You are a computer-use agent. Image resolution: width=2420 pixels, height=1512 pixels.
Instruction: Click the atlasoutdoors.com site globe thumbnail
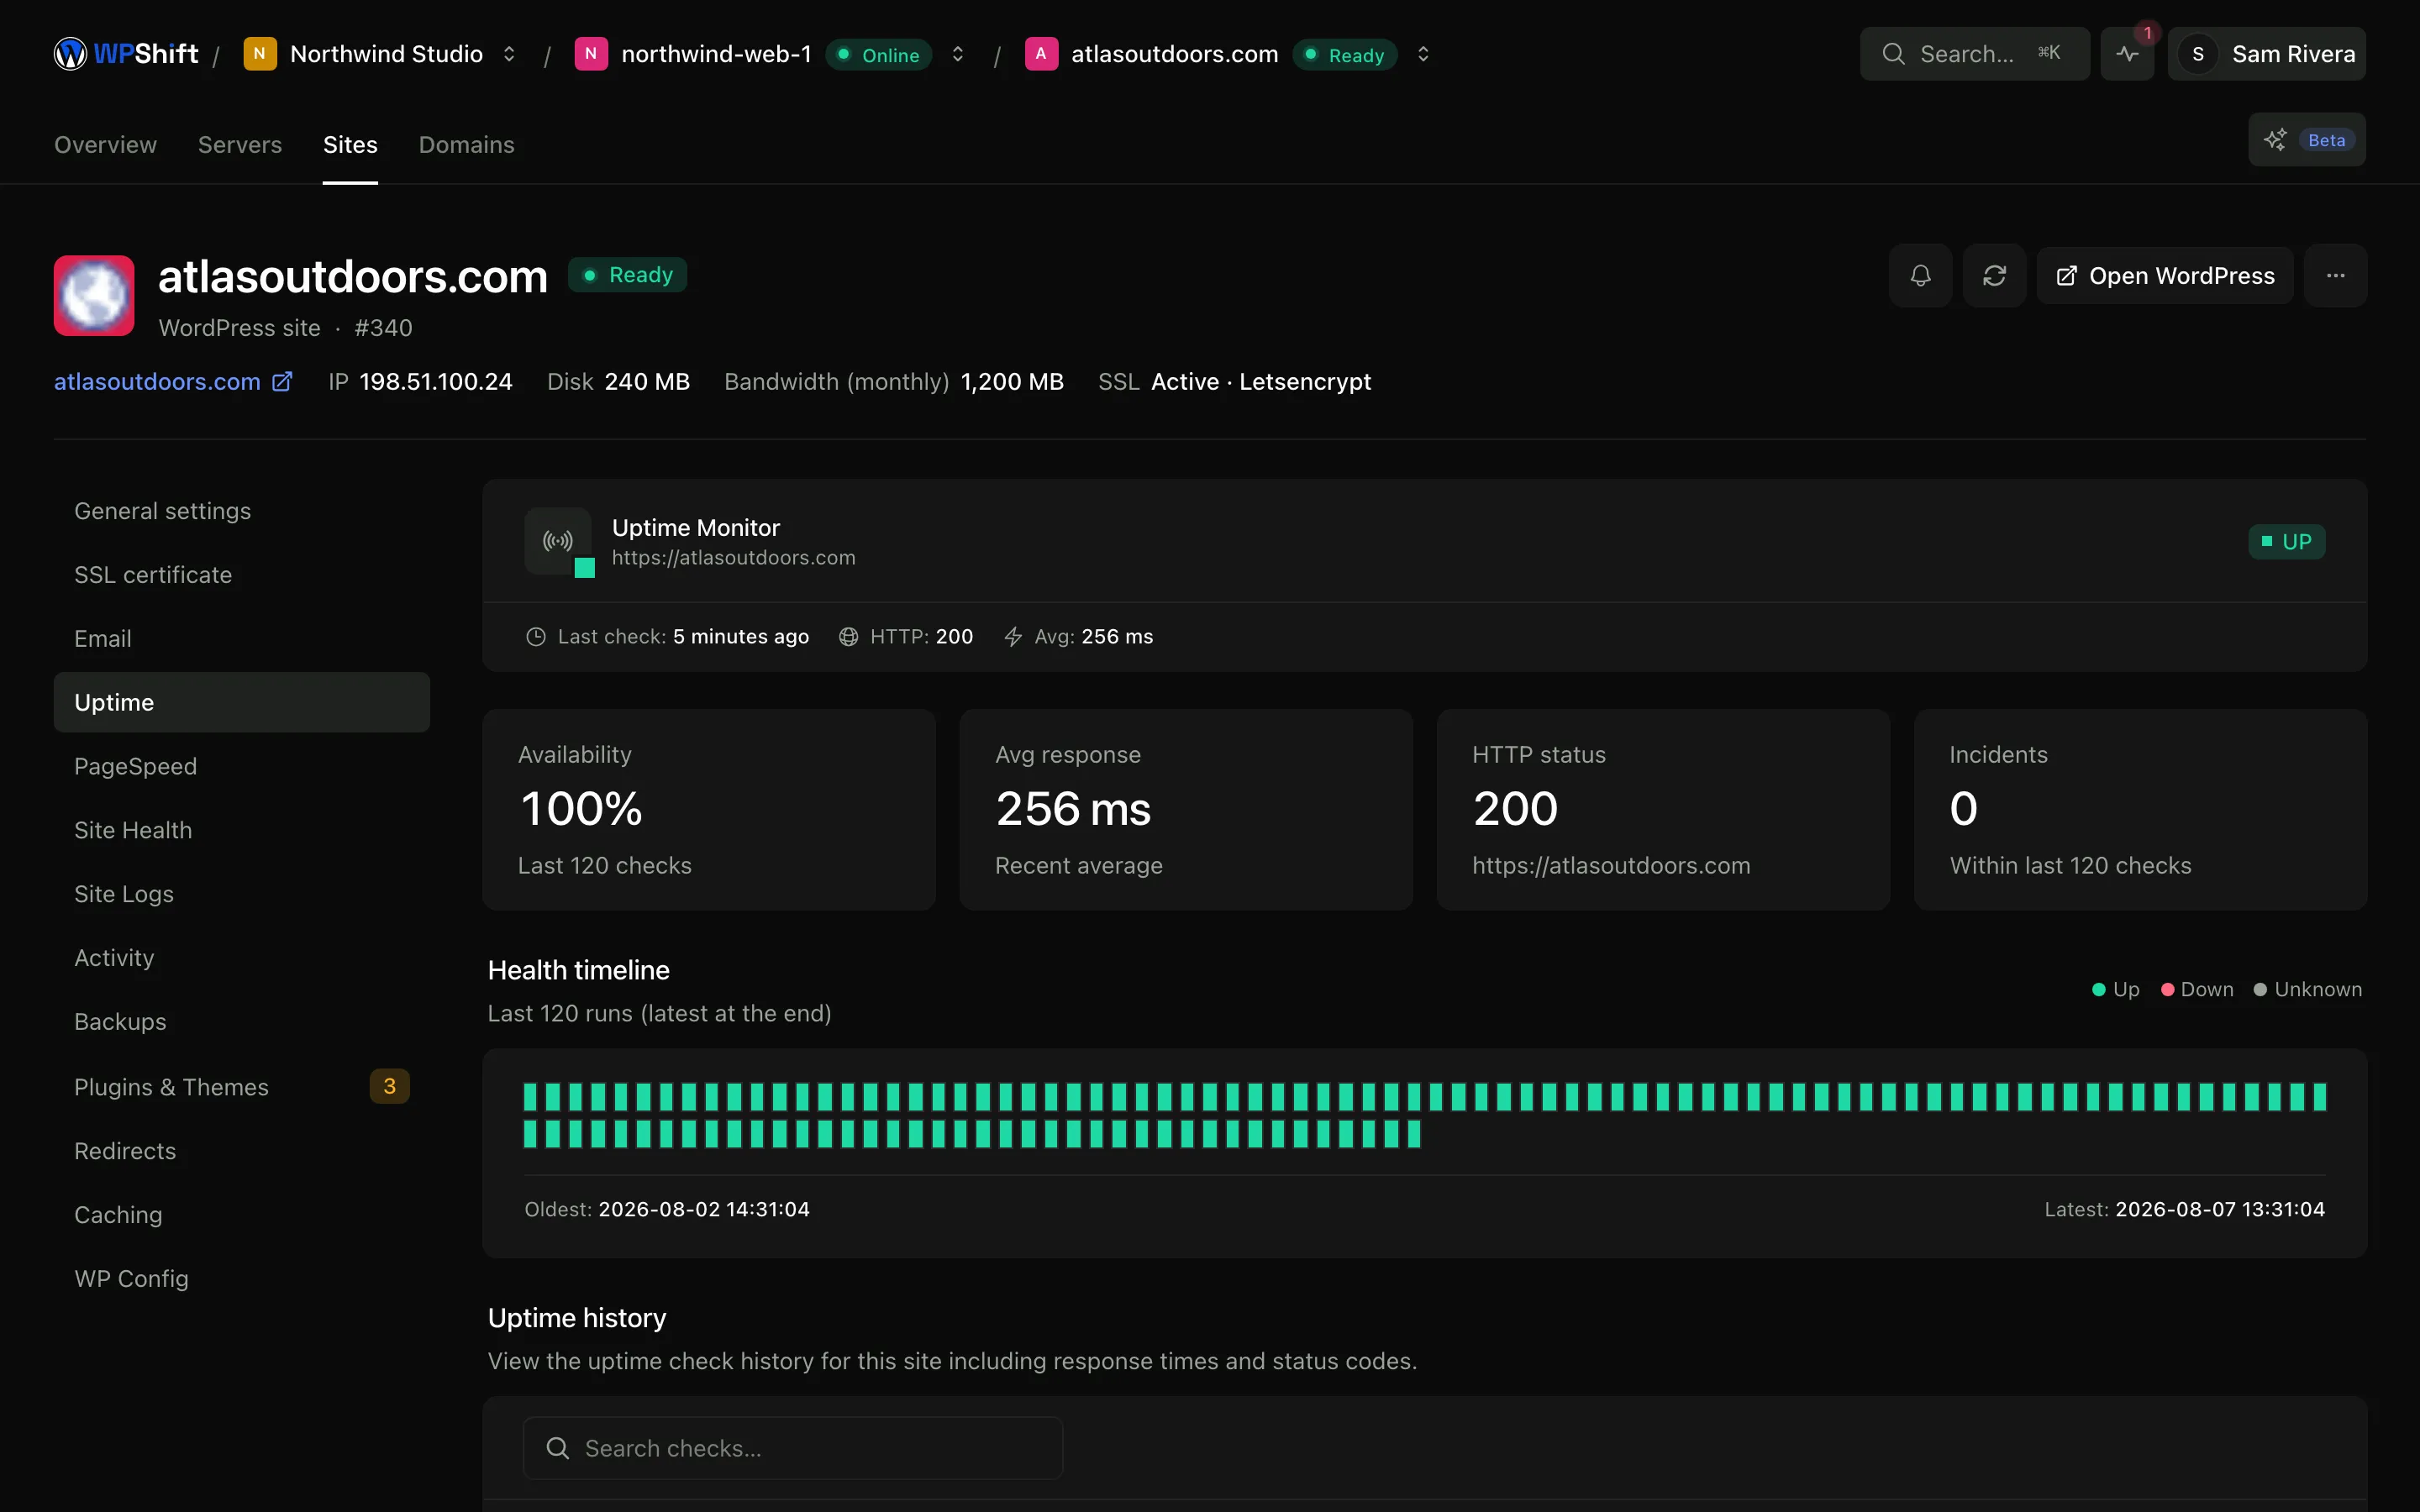pyautogui.click(x=94, y=296)
